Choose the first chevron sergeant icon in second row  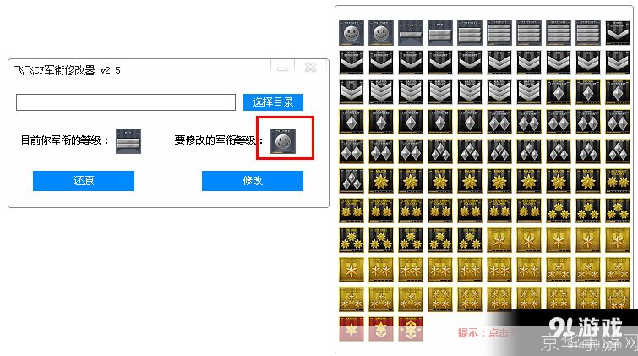(352, 63)
